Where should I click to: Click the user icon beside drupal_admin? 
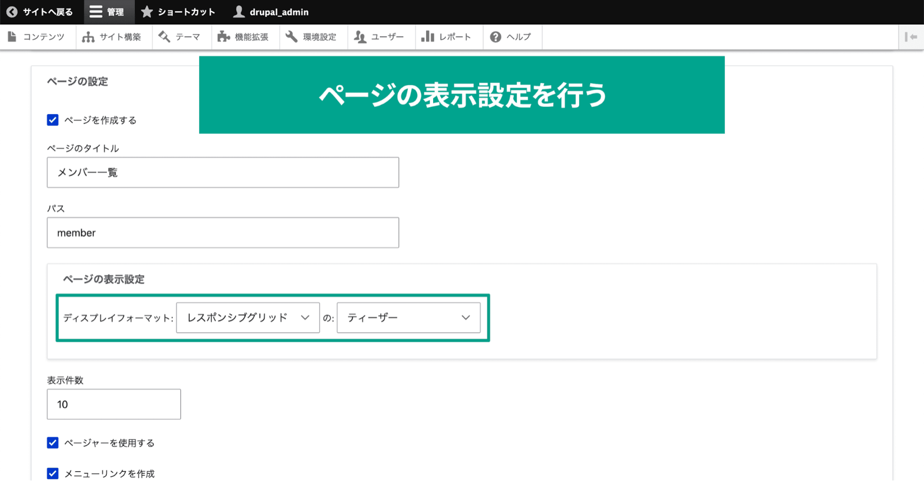(239, 12)
